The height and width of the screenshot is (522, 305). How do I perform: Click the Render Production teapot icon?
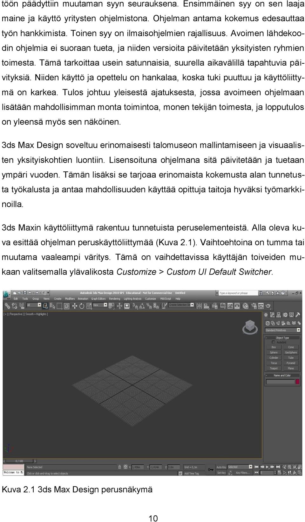click(268, 306)
